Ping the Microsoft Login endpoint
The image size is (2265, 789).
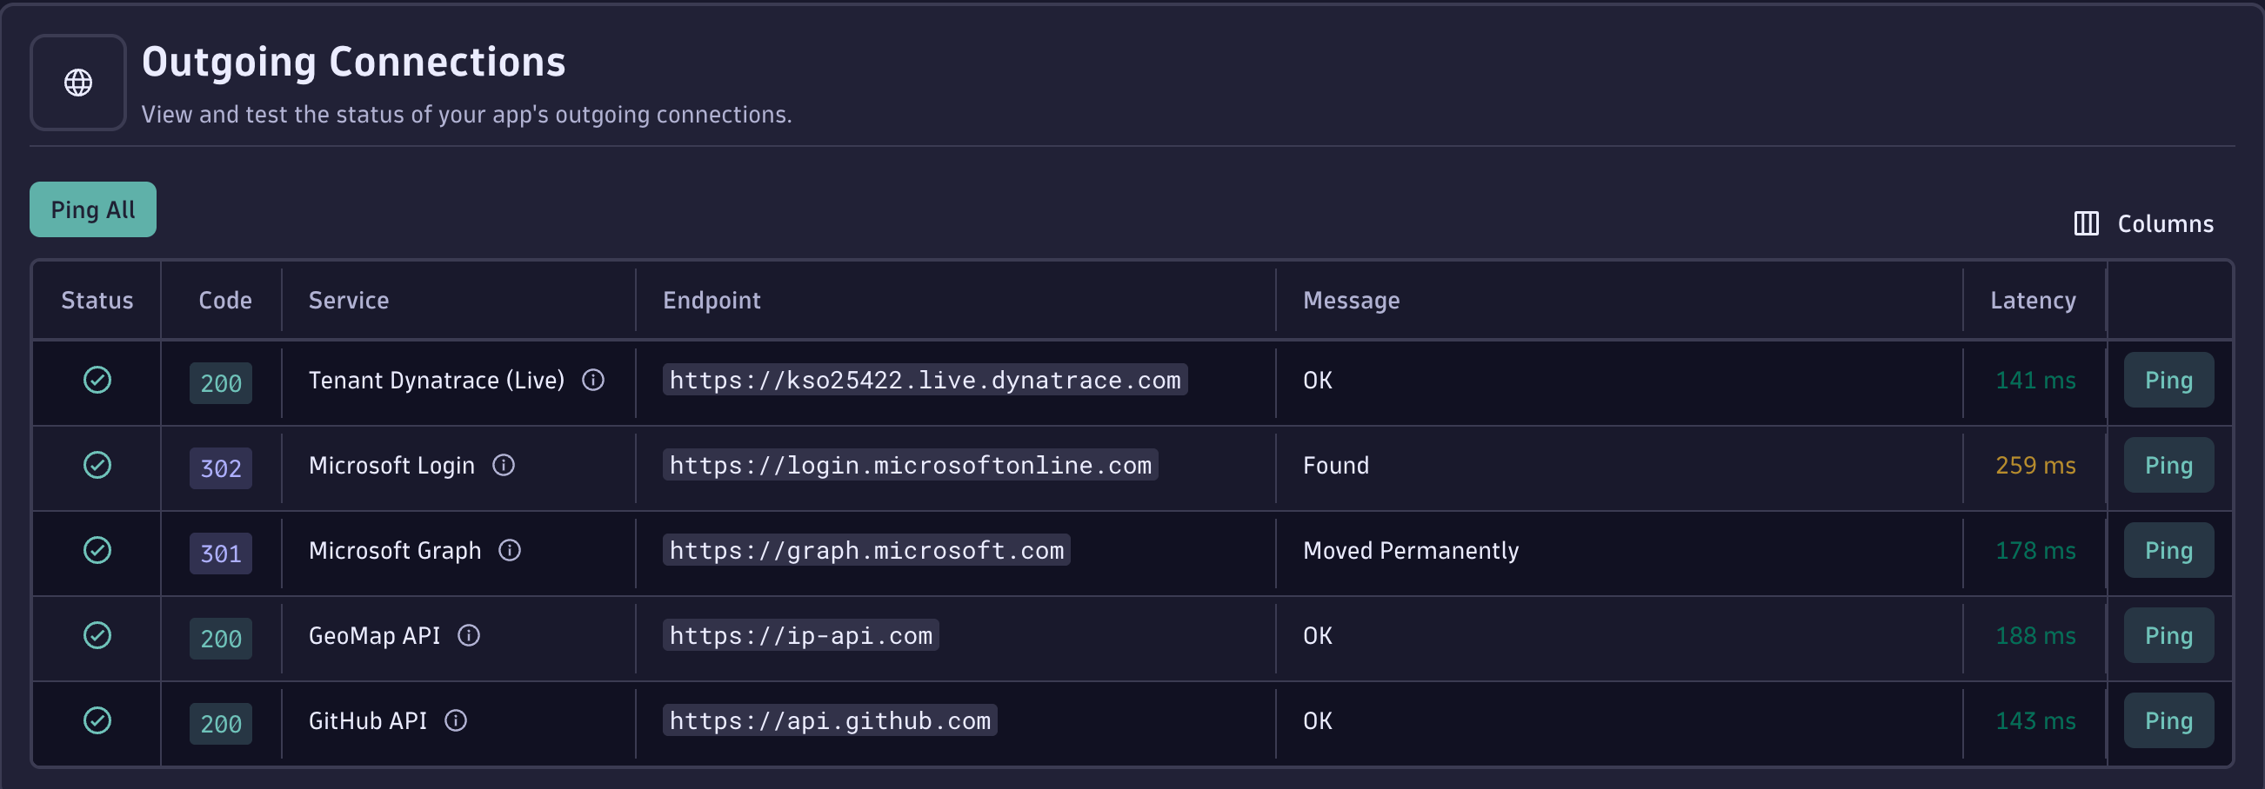2168,465
